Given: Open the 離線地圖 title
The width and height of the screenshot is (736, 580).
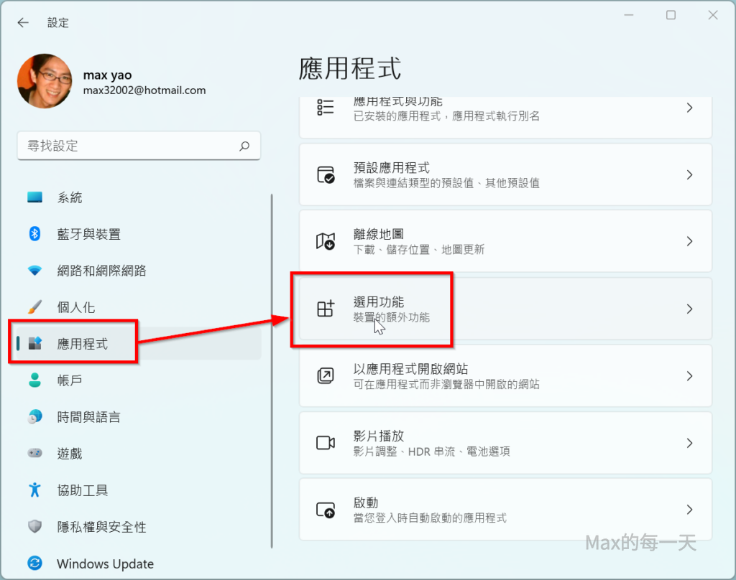Looking at the screenshot, I should click(378, 234).
